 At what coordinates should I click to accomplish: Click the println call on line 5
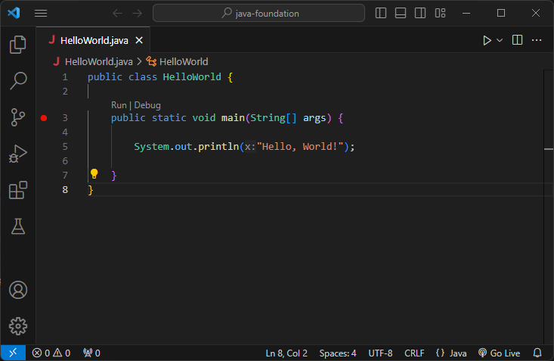click(218, 147)
